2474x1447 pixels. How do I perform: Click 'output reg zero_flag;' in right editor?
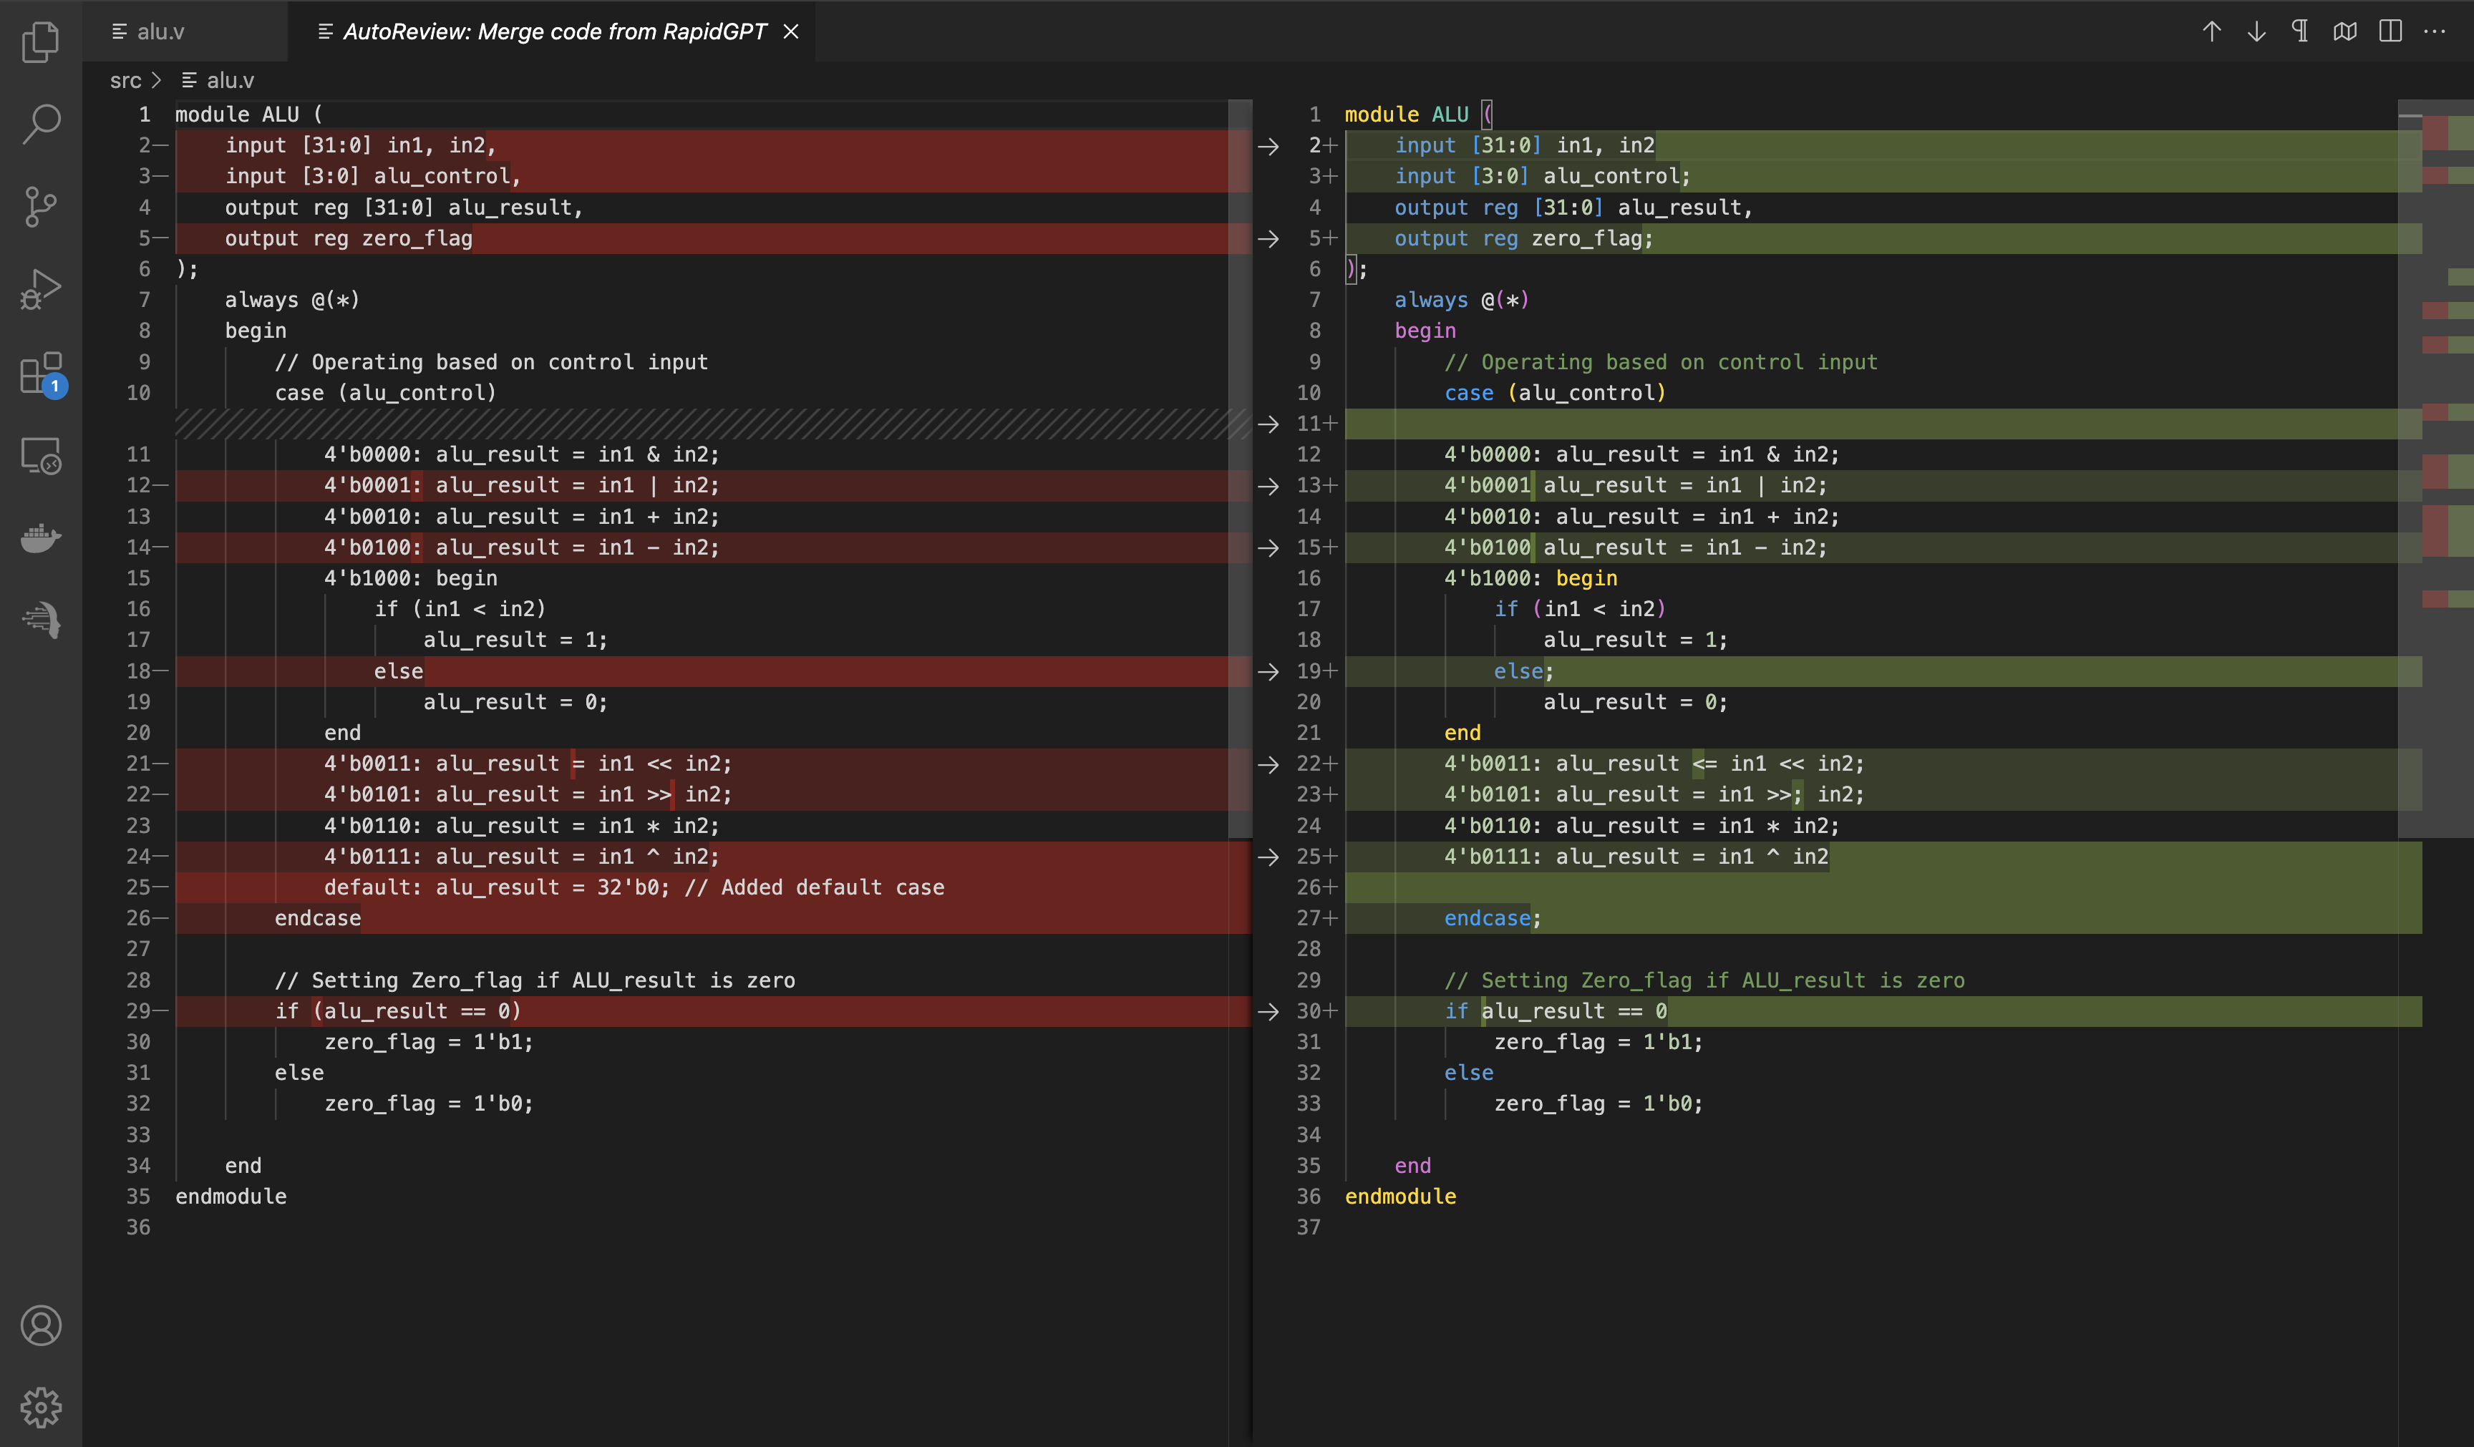click(x=1523, y=238)
